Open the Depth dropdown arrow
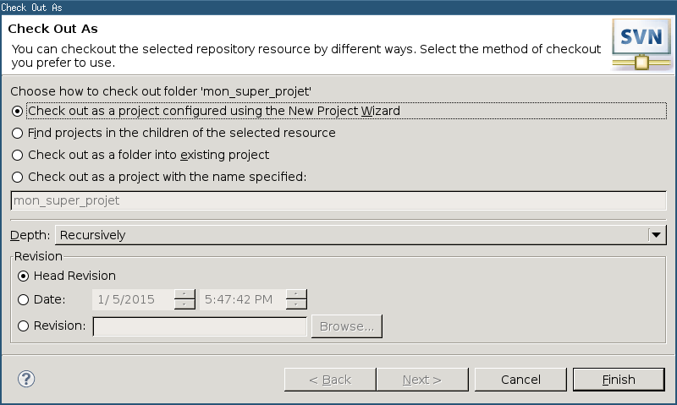The height and width of the screenshot is (405, 677). 657,235
